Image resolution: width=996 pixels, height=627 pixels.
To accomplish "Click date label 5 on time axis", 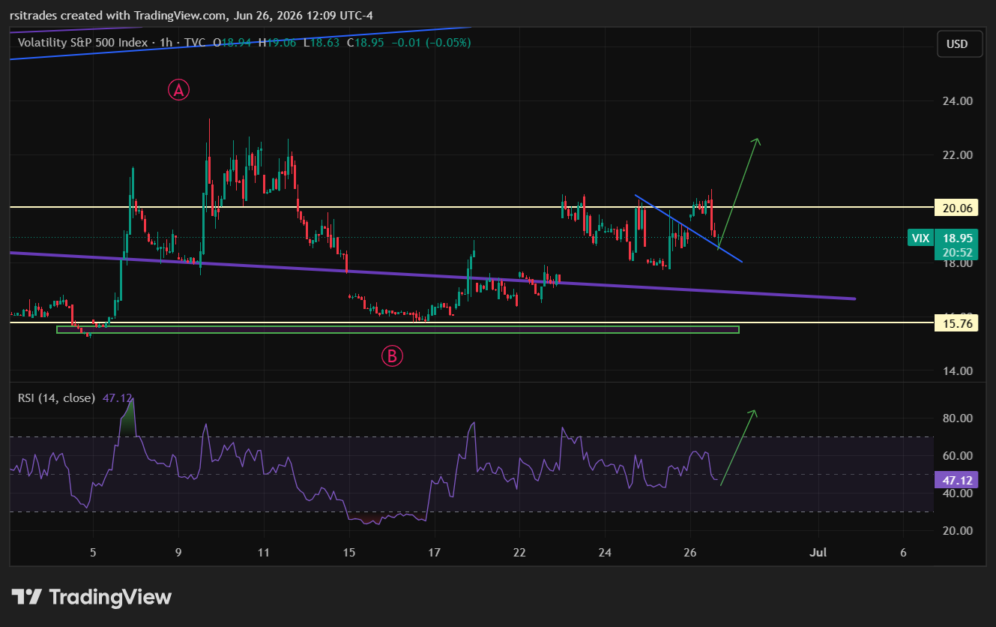I will coord(93,553).
